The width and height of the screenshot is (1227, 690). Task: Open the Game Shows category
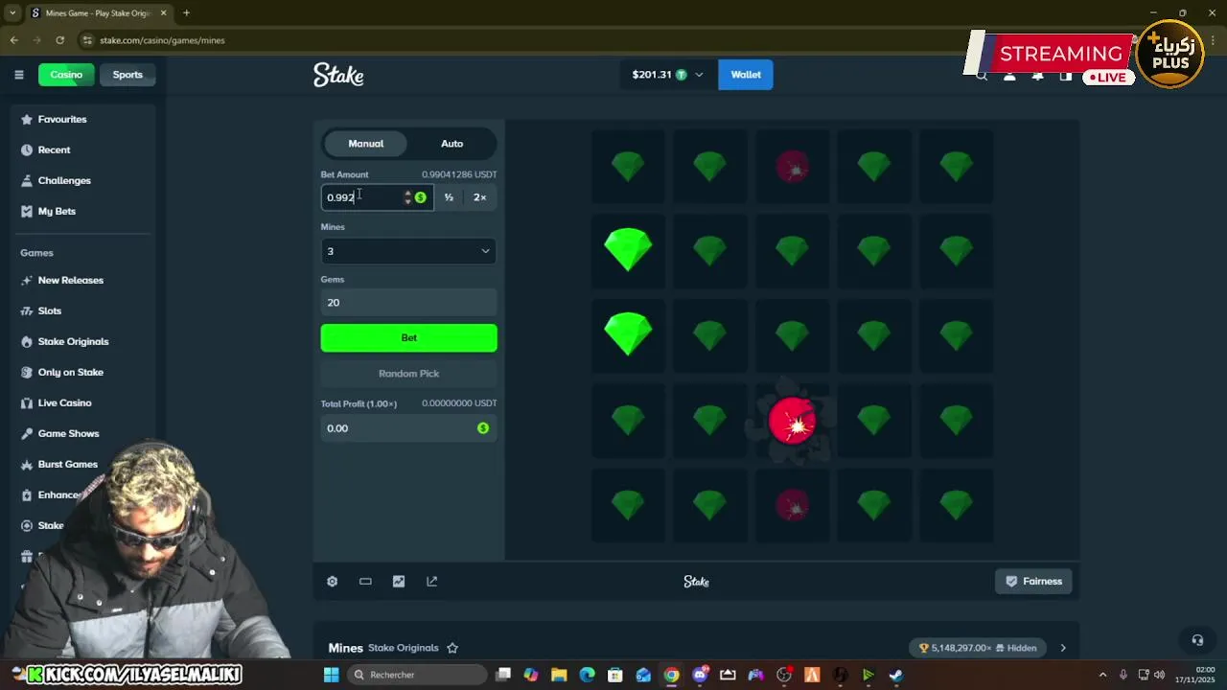(x=68, y=433)
